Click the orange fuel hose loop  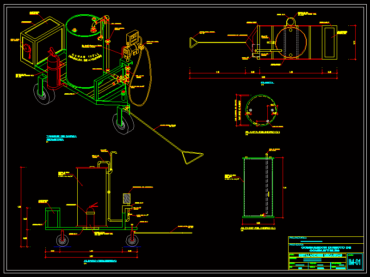[143, 78]
